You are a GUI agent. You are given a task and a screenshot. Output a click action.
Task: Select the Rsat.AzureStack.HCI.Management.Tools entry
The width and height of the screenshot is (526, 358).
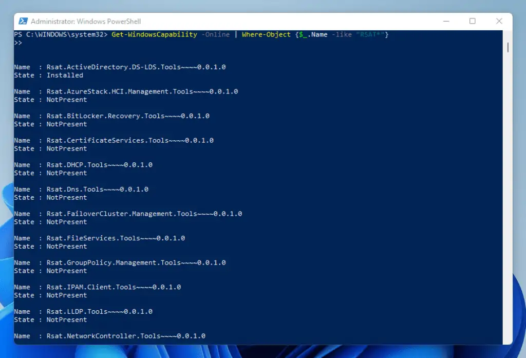[x=142, y=91]
